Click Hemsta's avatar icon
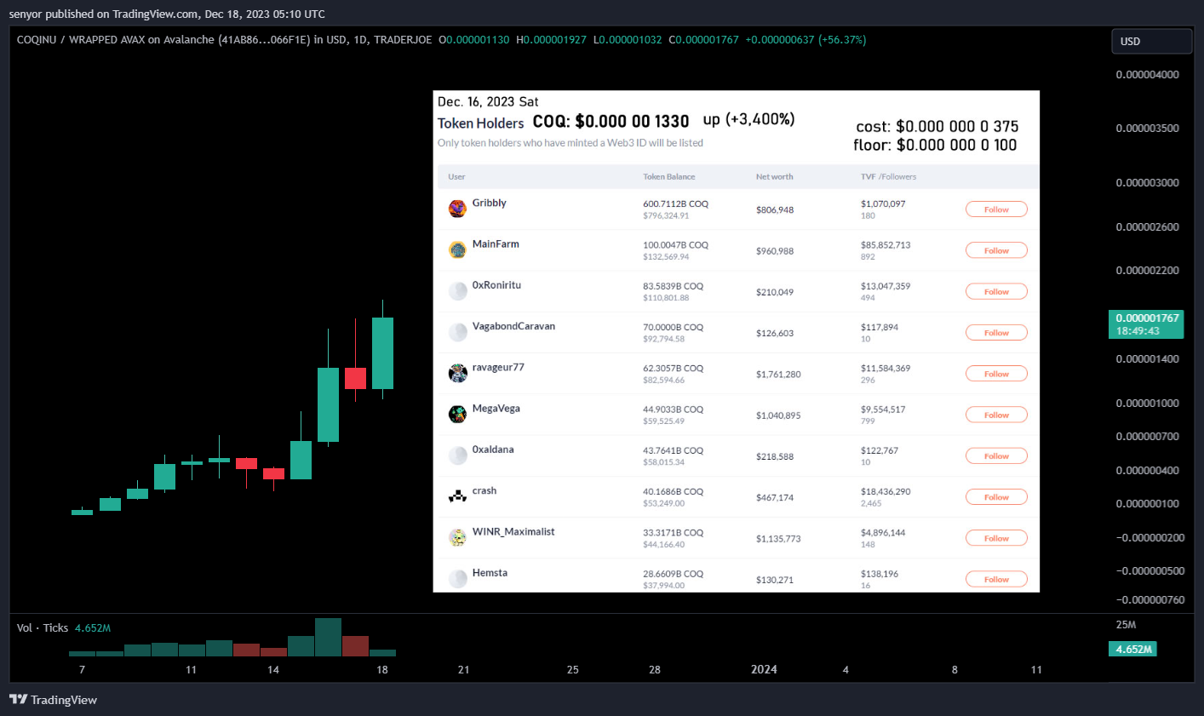 tap(457, 579)
